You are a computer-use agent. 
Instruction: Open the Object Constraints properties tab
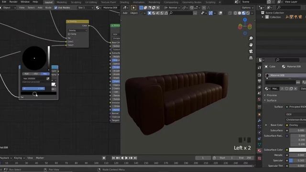(x=259, y=139)
